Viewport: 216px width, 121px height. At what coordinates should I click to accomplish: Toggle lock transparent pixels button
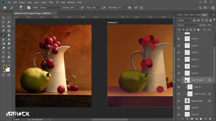184,30
